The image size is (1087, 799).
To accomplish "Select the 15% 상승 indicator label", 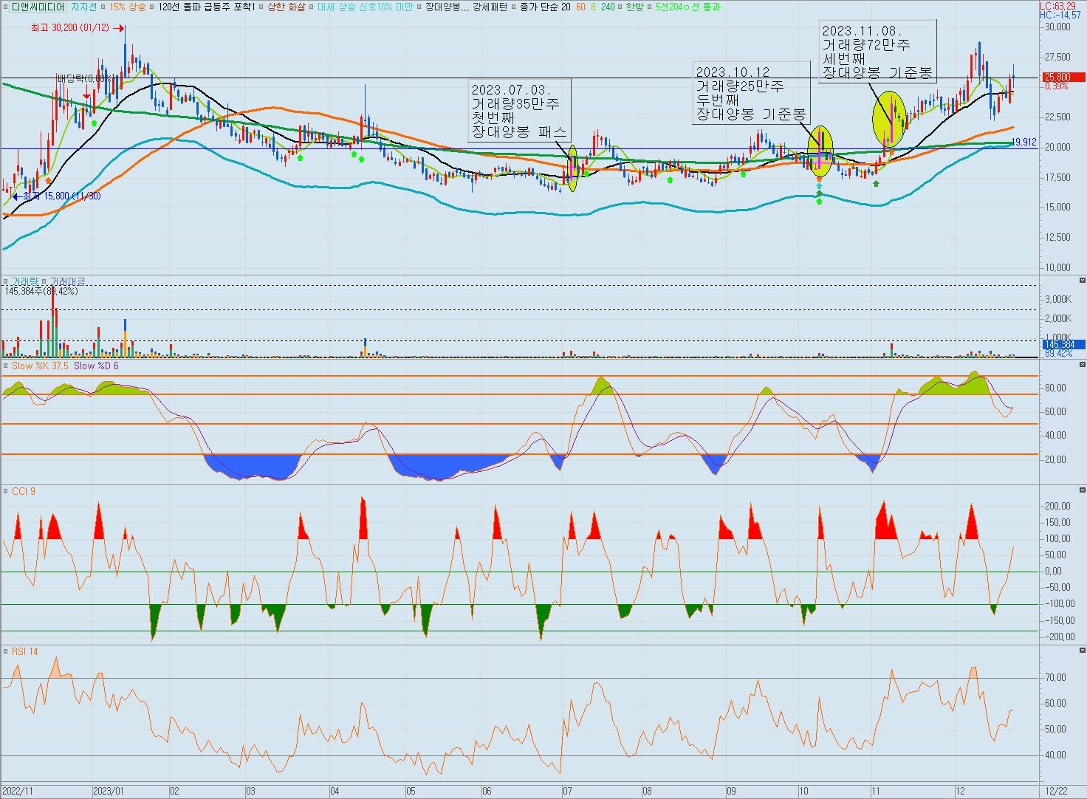I will point(128,7).
